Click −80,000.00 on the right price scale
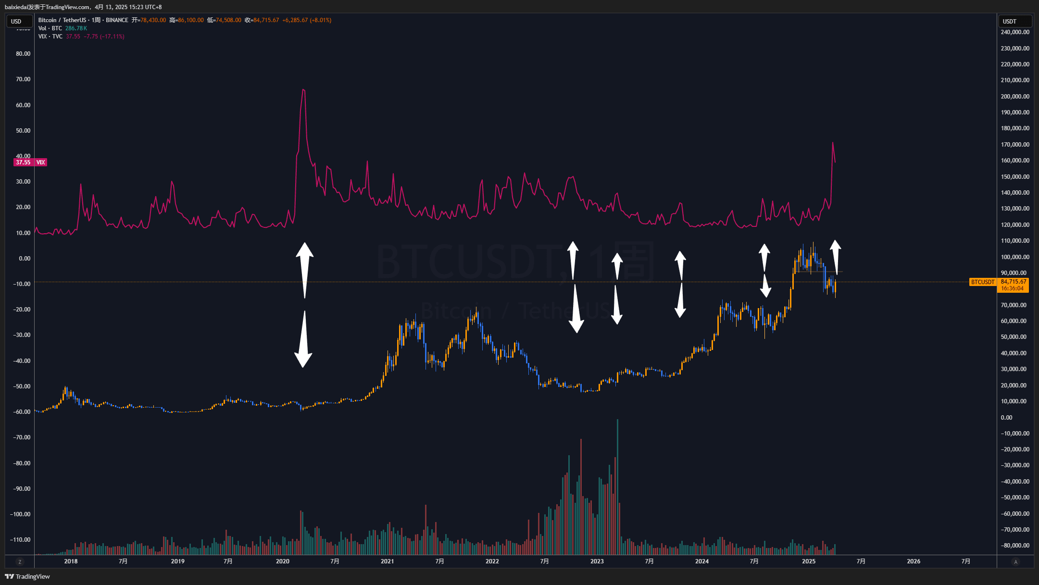The image size is (1039, 585). click(x=1015, y=546)
